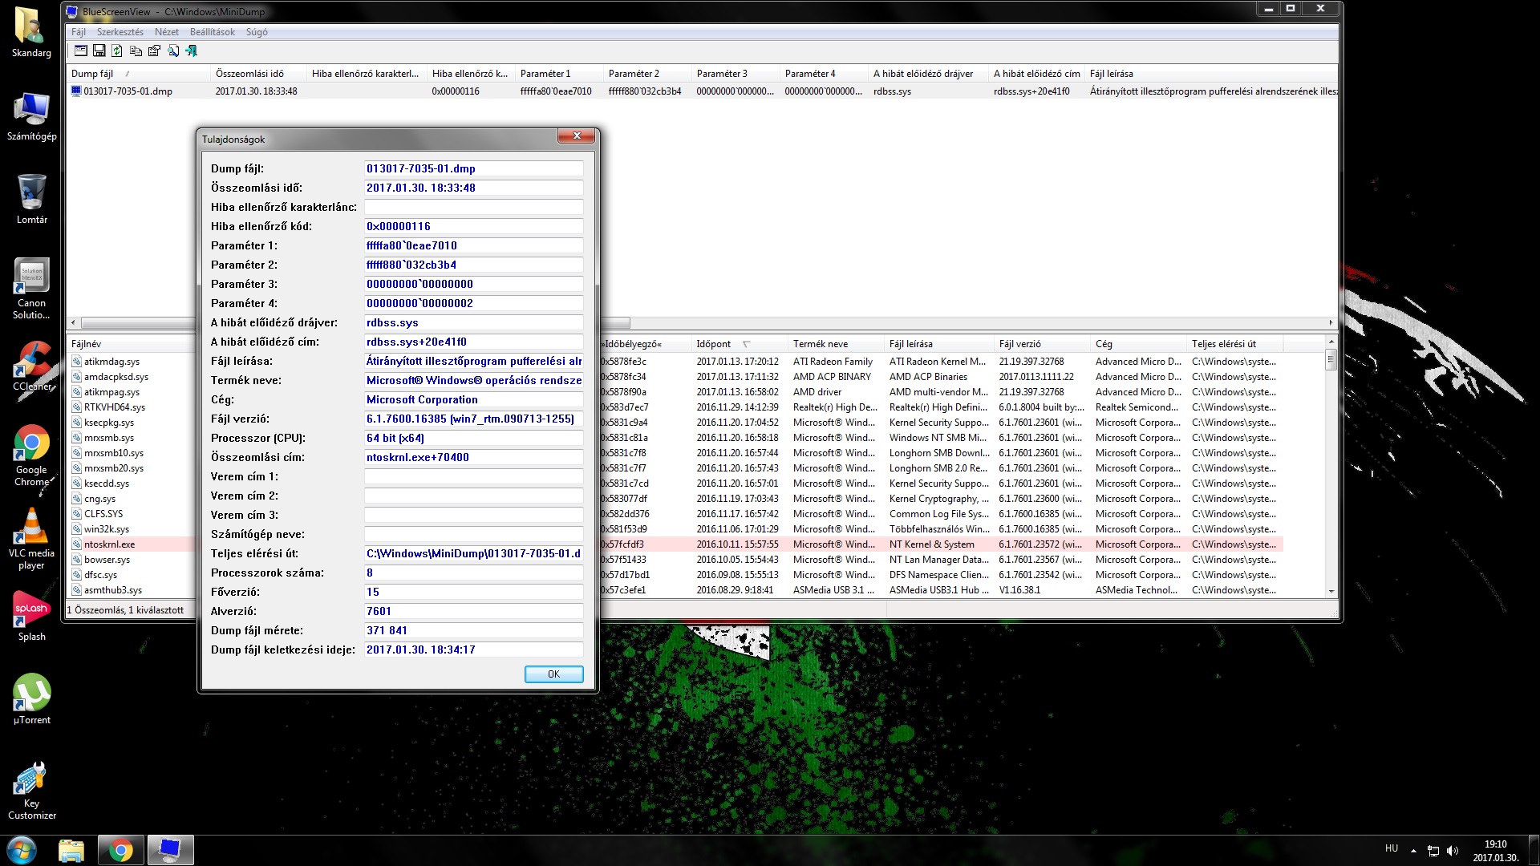Click upper pane scrollbar right arrow
The width and height of the screenshot is (1540, 866).
click(x=1331, y=322)
